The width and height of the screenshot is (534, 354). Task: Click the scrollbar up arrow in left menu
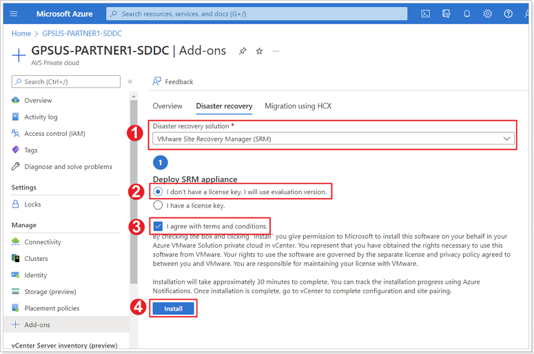pos(134,97)
